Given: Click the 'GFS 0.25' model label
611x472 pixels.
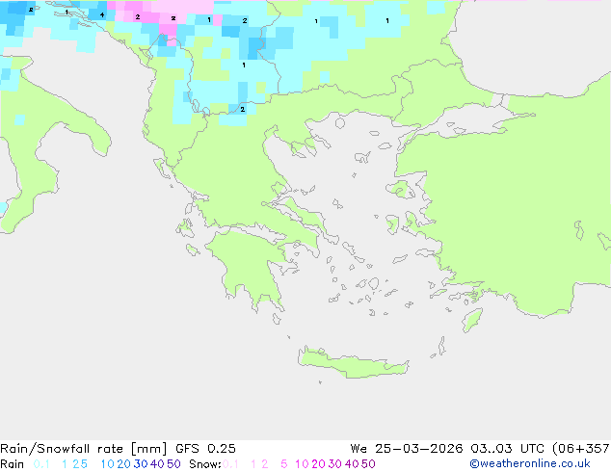Looking at the screenshot, I should pos(205,449).
